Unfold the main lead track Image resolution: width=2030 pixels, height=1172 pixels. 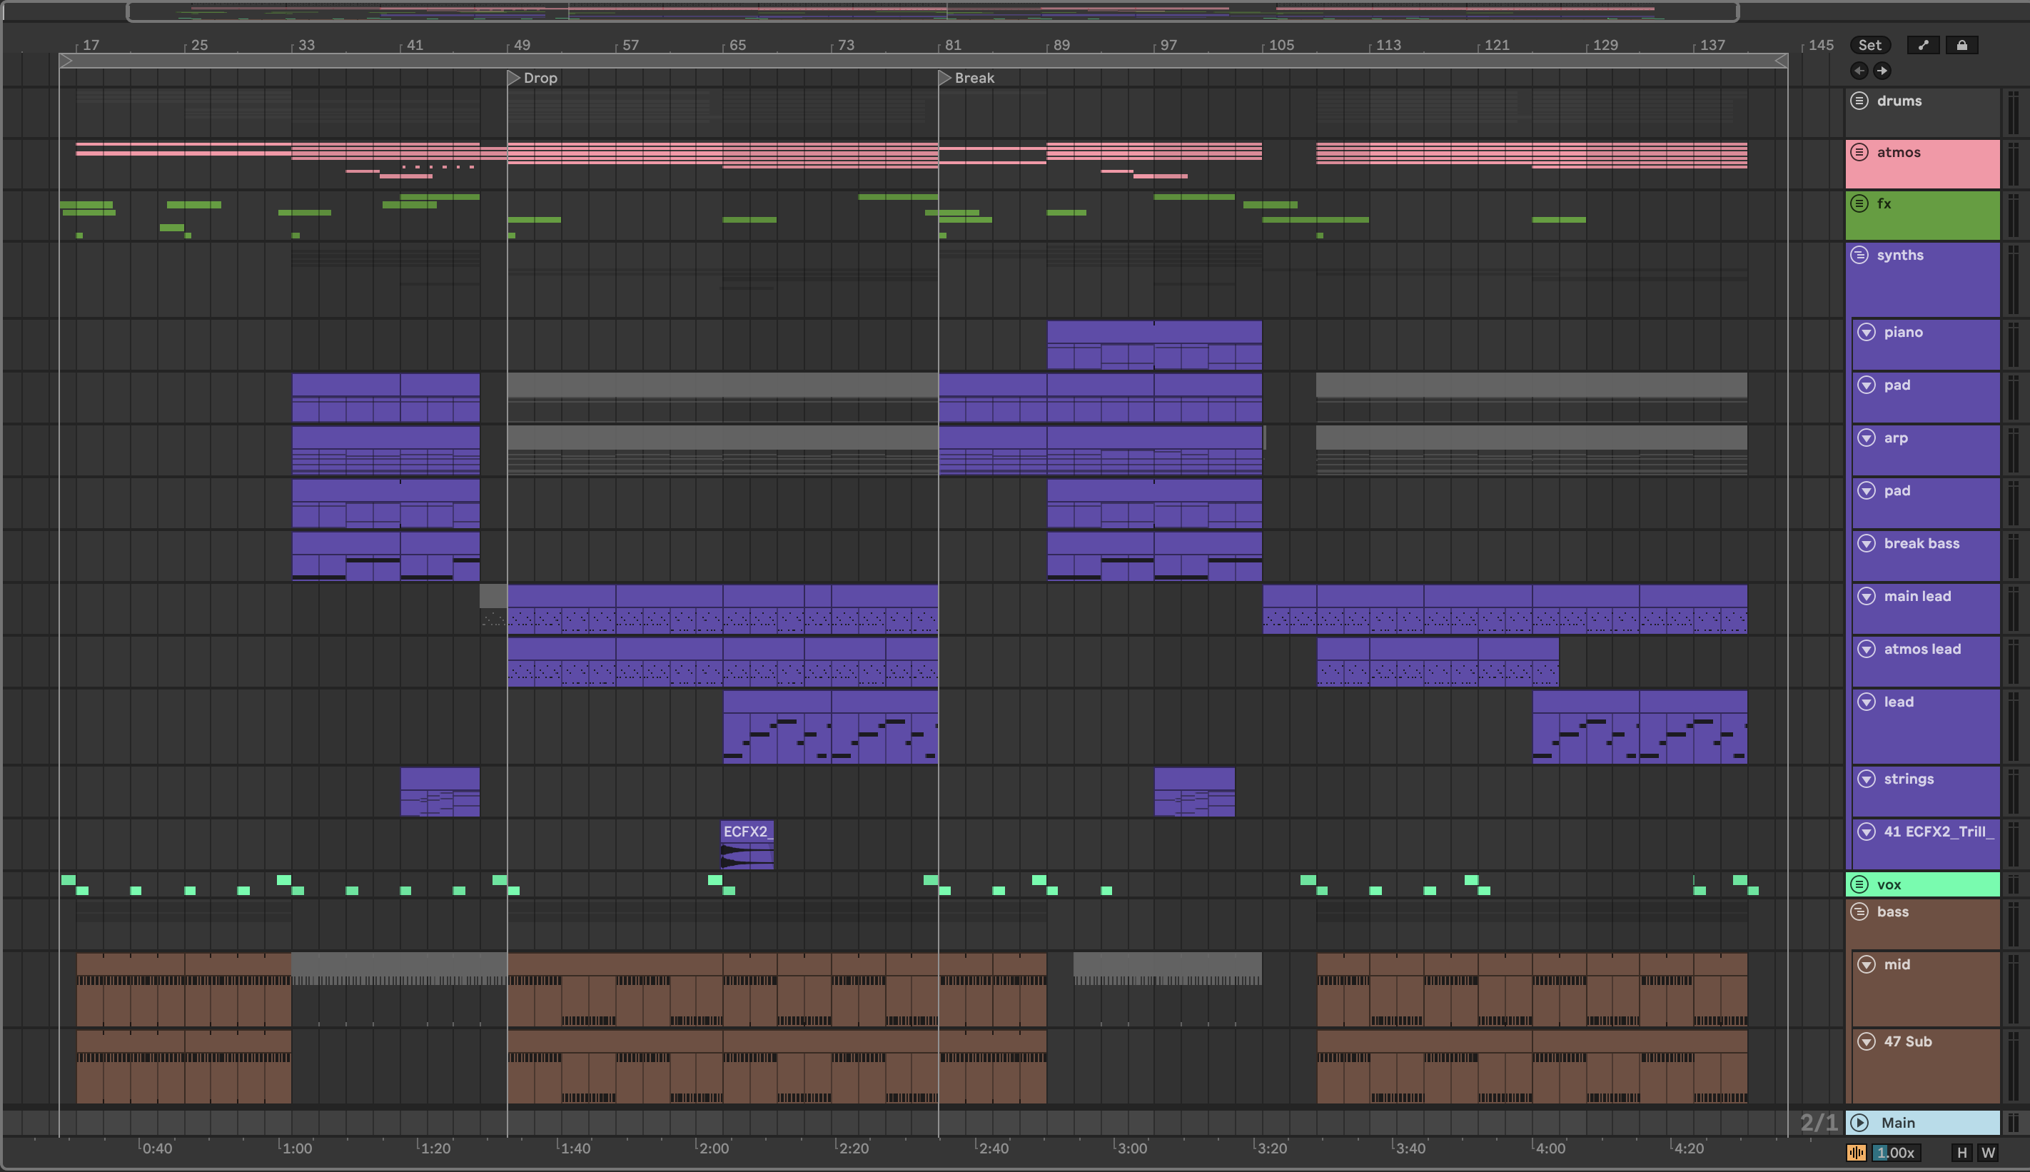1867,597
